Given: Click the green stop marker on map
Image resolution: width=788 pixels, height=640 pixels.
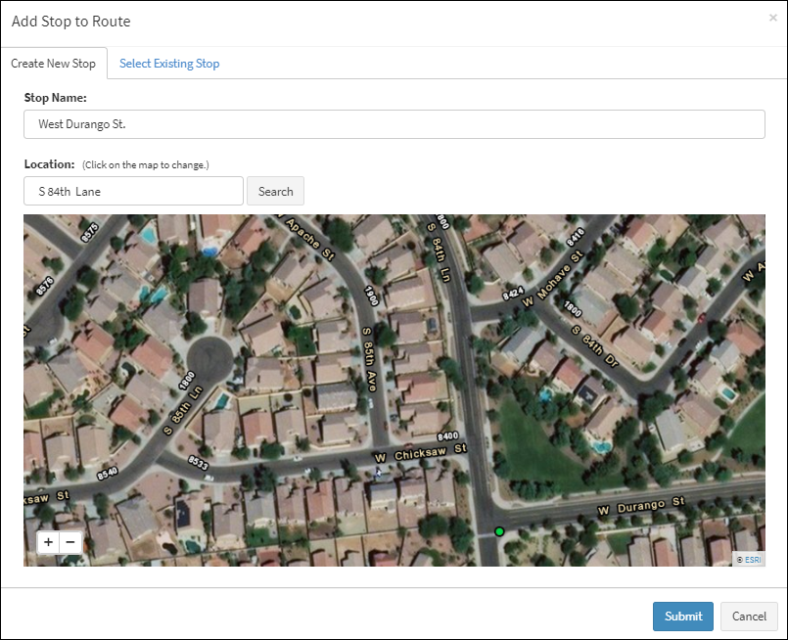Looking at the screenshot, I should [499, 531].
